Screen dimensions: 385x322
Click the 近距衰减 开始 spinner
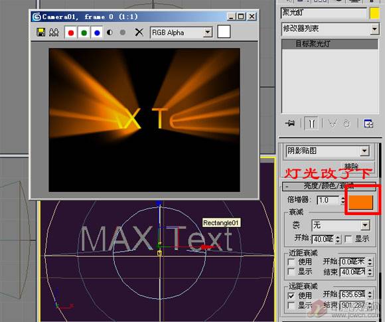370,262
